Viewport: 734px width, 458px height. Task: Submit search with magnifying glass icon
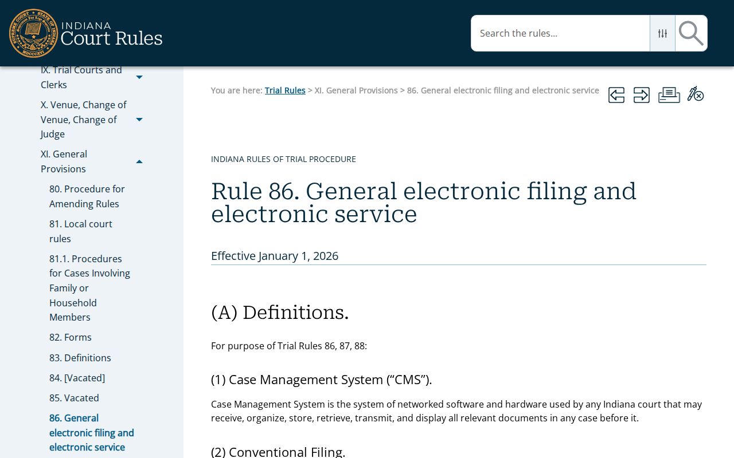tap(691, 33)
